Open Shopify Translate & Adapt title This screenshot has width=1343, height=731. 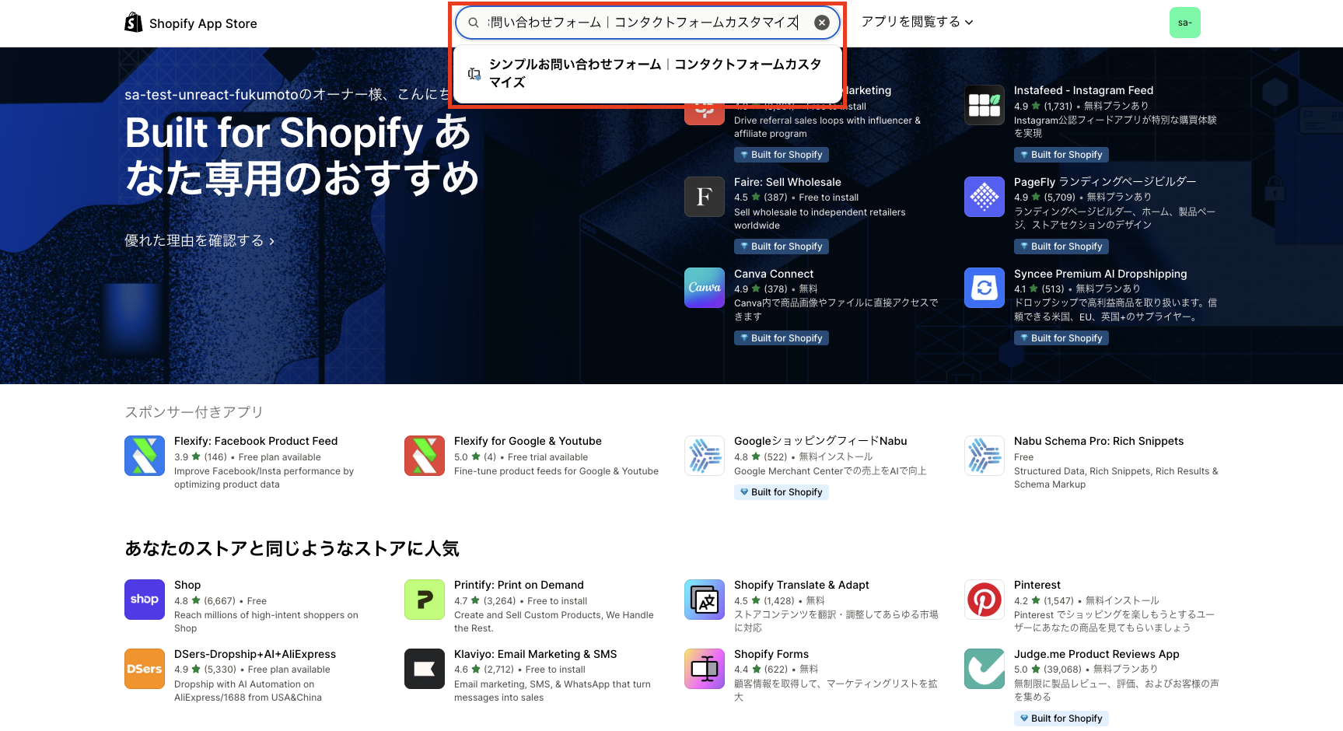802,585
